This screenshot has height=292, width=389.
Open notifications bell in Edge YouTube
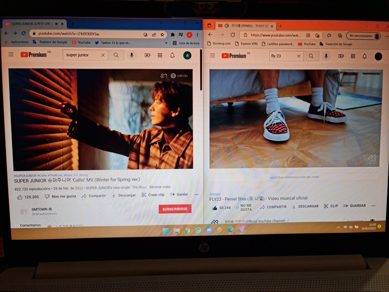[x=365, y=56]
